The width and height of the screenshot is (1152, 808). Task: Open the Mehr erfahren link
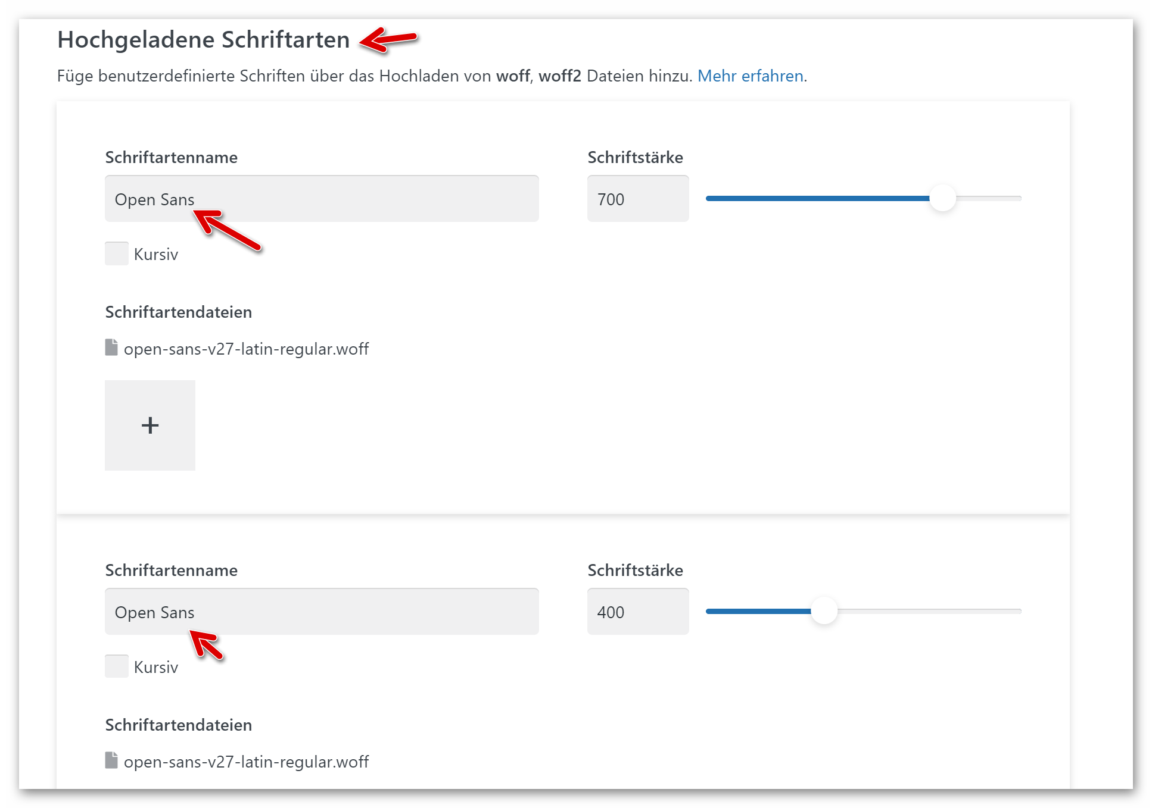pos(751,76)
